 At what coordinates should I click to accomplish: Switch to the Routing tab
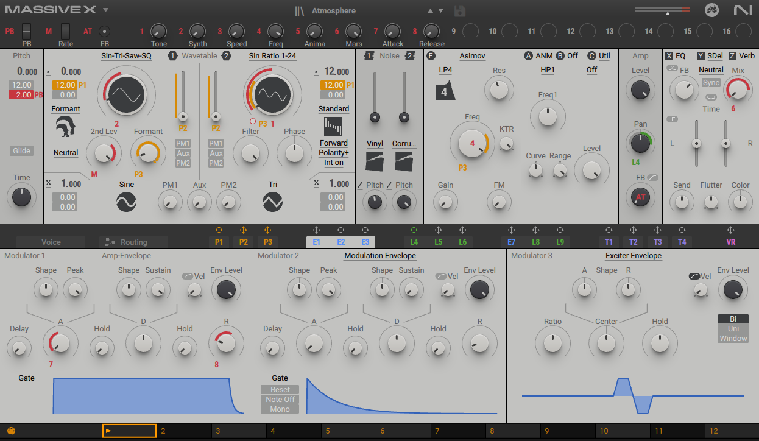point(133,242)
